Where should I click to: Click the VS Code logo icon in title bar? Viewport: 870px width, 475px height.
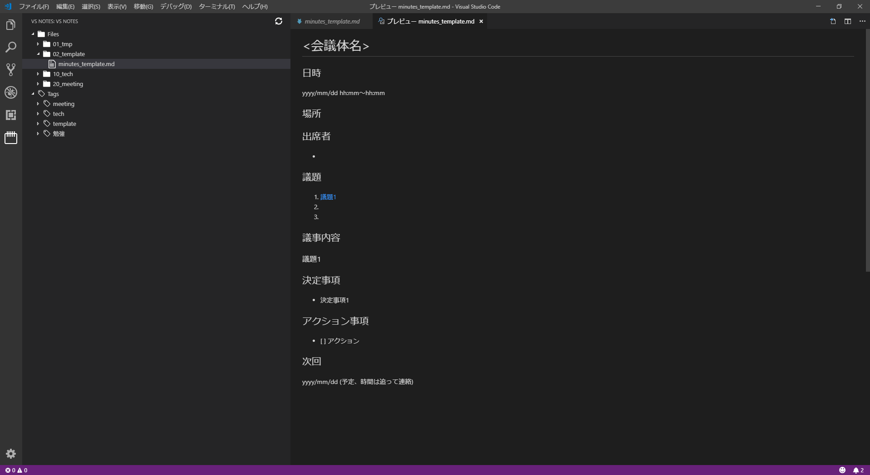[x=8, y=6]
